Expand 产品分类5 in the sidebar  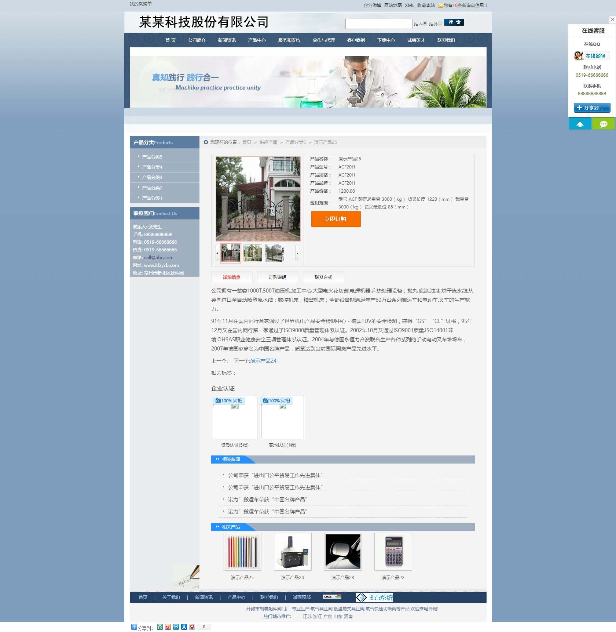[152, 157]
